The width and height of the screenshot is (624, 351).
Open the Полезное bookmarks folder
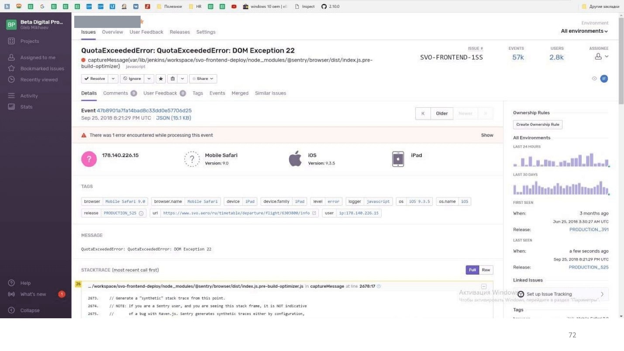tap(169, 7)
